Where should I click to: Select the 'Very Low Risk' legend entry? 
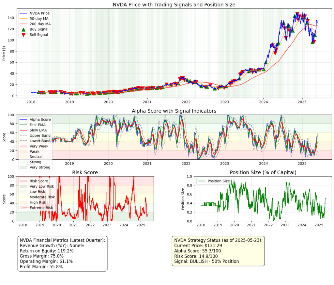point(37,186)
